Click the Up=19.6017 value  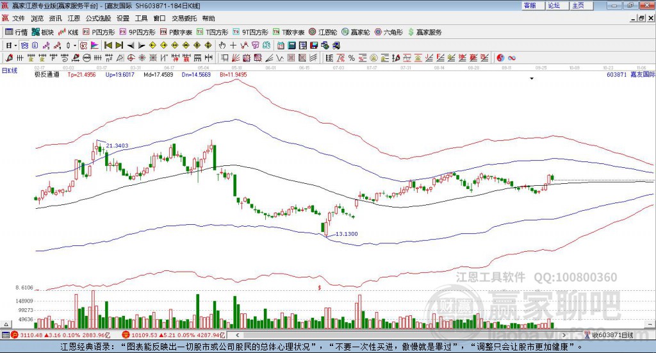pyautogui.click(x=120, y=74)
